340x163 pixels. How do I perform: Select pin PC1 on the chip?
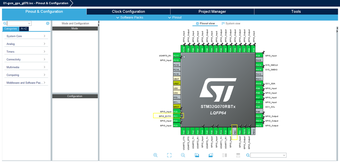coord(177,116)
